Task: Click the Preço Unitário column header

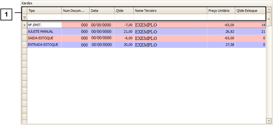Action: tap(221, 11)
